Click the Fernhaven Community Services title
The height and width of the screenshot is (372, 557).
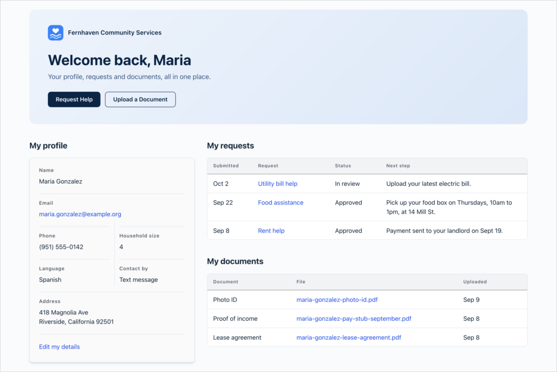pyautogui.click(x=115, y=33)
